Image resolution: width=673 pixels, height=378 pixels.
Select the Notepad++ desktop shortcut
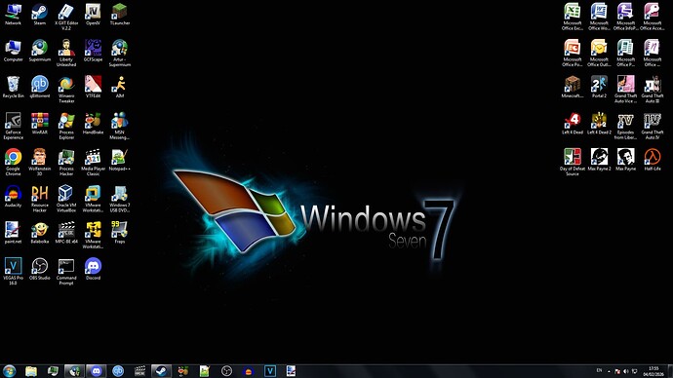pos(119,160)
